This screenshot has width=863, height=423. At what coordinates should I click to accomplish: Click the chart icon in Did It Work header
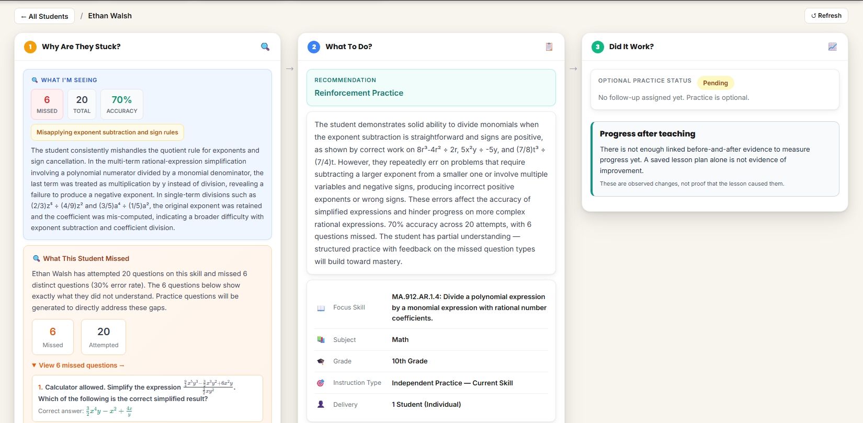coord(833,47)
